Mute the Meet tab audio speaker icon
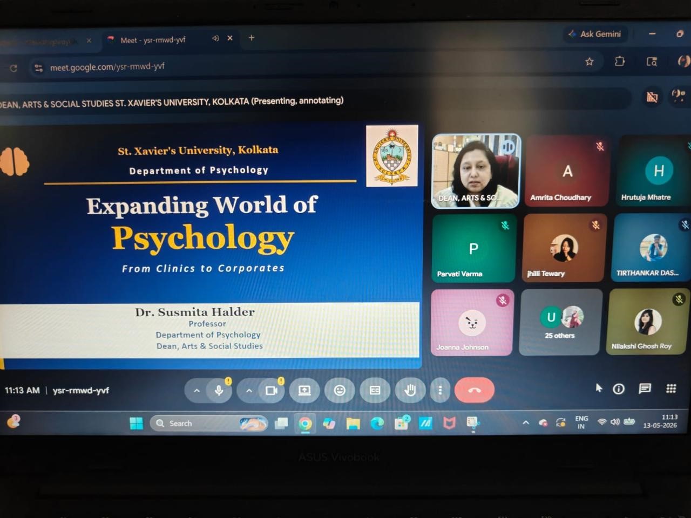 coord(215,38)
